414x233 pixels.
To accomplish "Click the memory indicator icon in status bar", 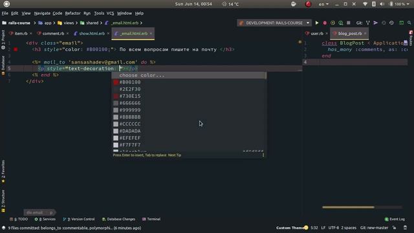I will coord(405,228).
